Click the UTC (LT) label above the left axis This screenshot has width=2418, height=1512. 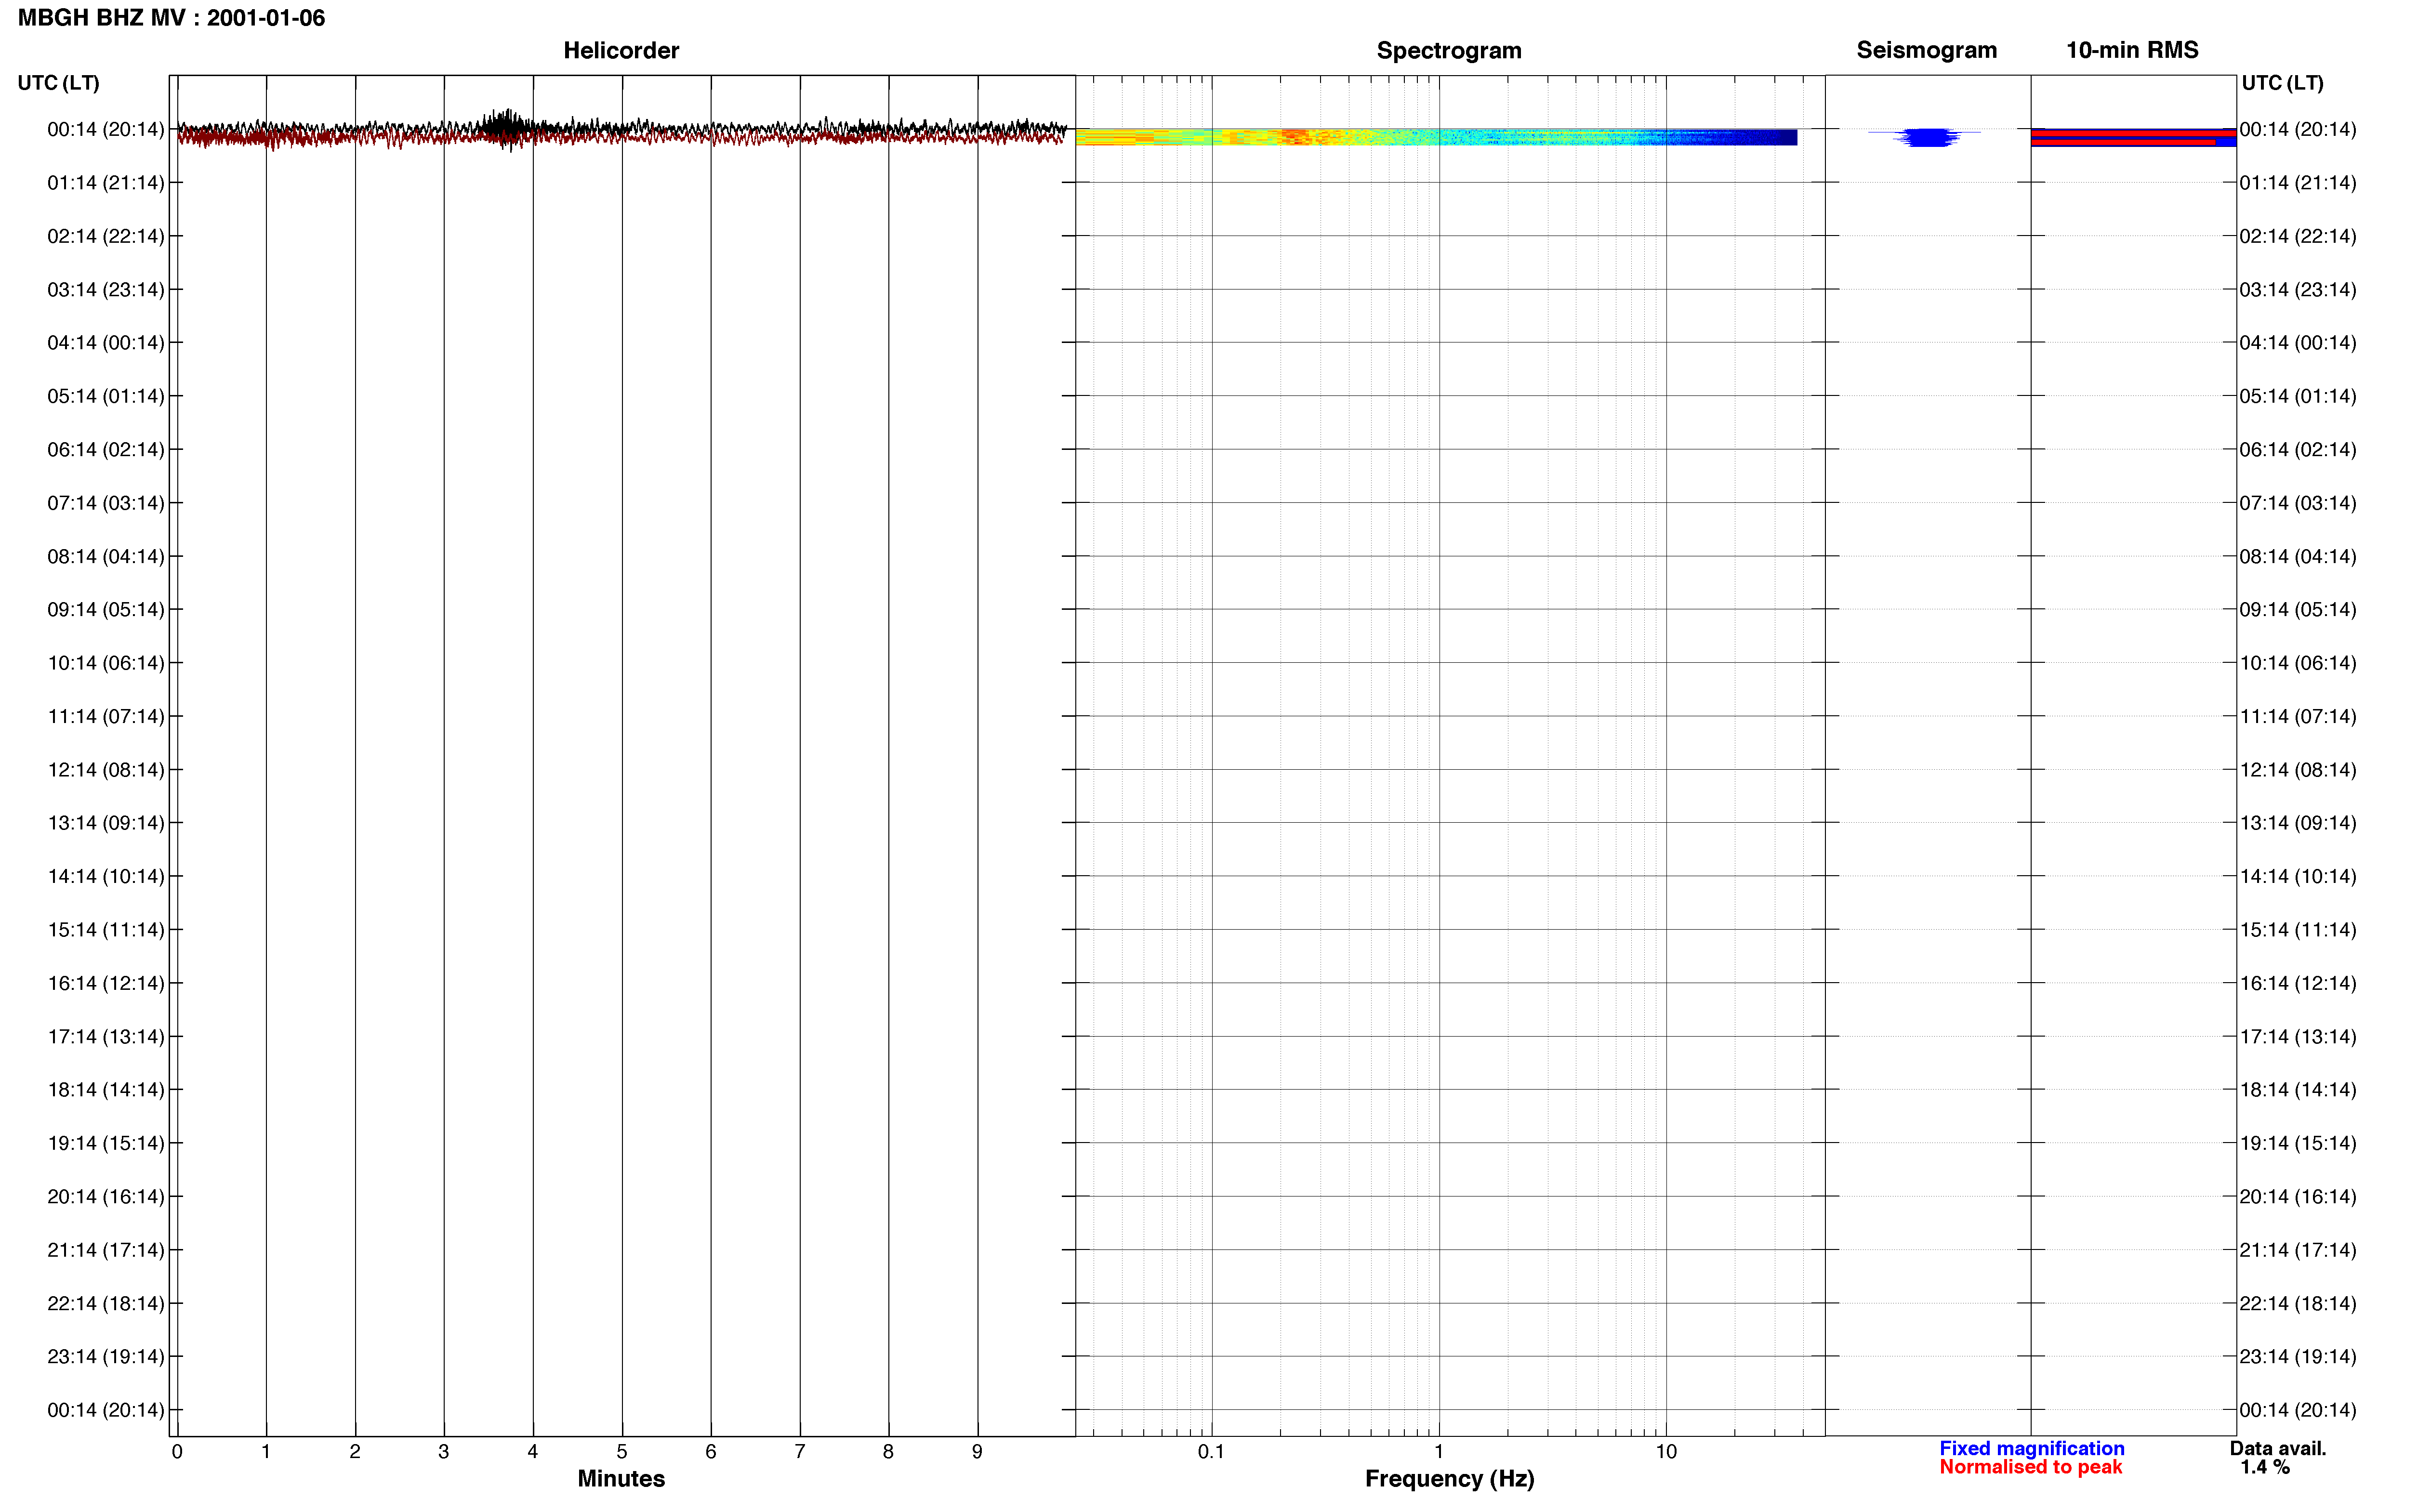[x=58, y=83]
